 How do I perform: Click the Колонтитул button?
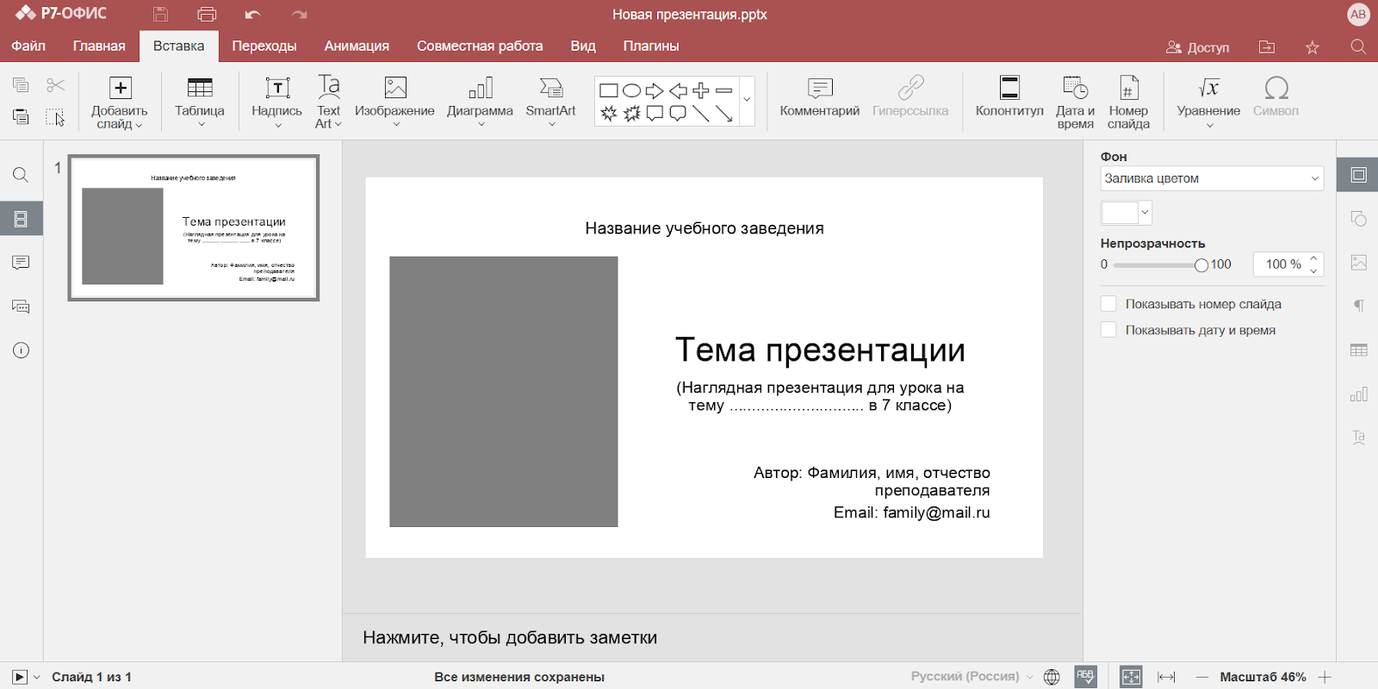click(1009, 96)
